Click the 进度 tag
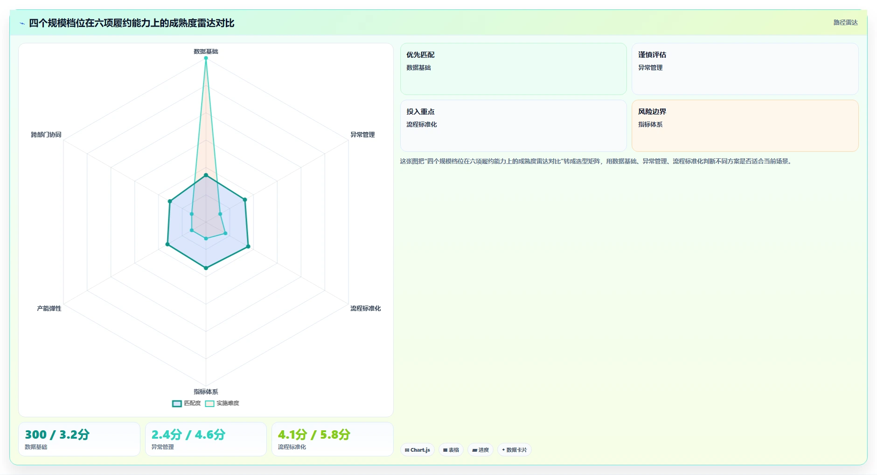This screenshot has height=475, width=877. [x=480, y=450]
